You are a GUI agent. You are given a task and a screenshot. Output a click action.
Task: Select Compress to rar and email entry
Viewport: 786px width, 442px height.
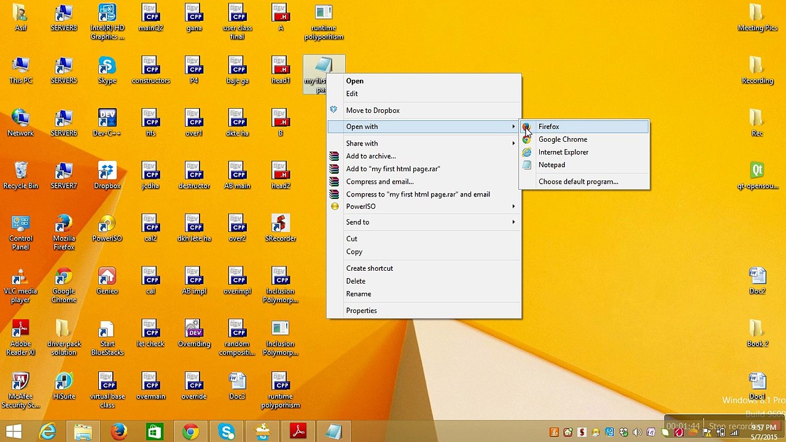point(424,195)
